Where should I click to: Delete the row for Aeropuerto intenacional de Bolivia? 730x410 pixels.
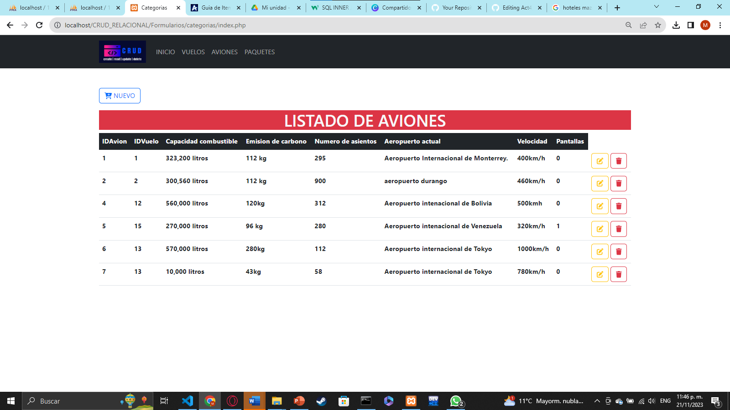pos(619,206)
